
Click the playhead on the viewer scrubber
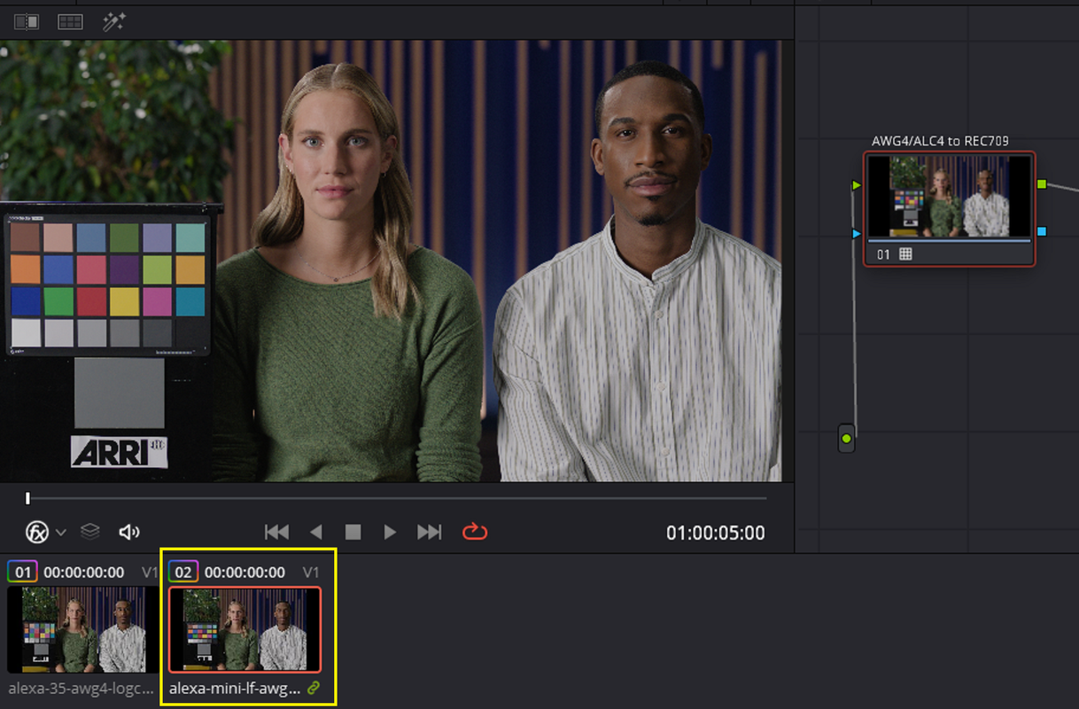pyautogui.click(x=27, y=499)
